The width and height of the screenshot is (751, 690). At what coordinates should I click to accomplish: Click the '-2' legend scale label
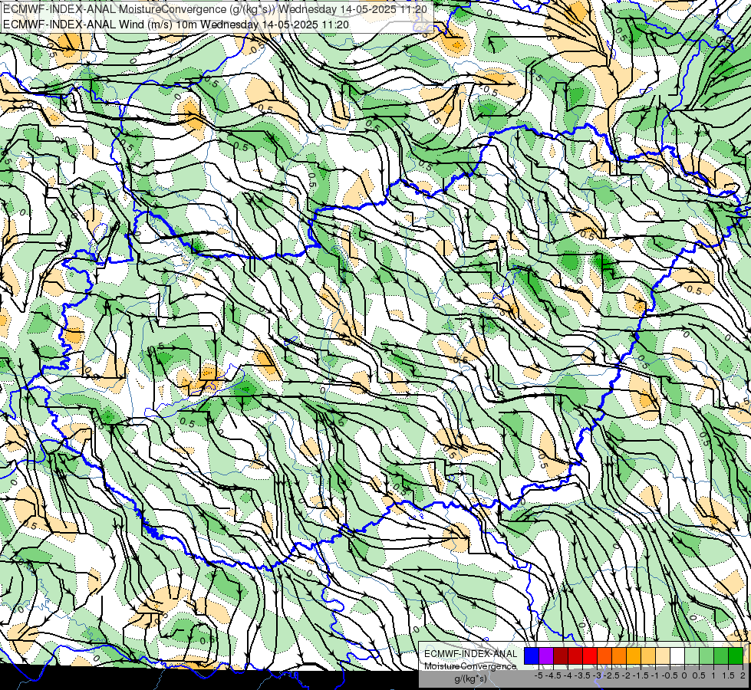pyautogui.click(x=627, y=675)
